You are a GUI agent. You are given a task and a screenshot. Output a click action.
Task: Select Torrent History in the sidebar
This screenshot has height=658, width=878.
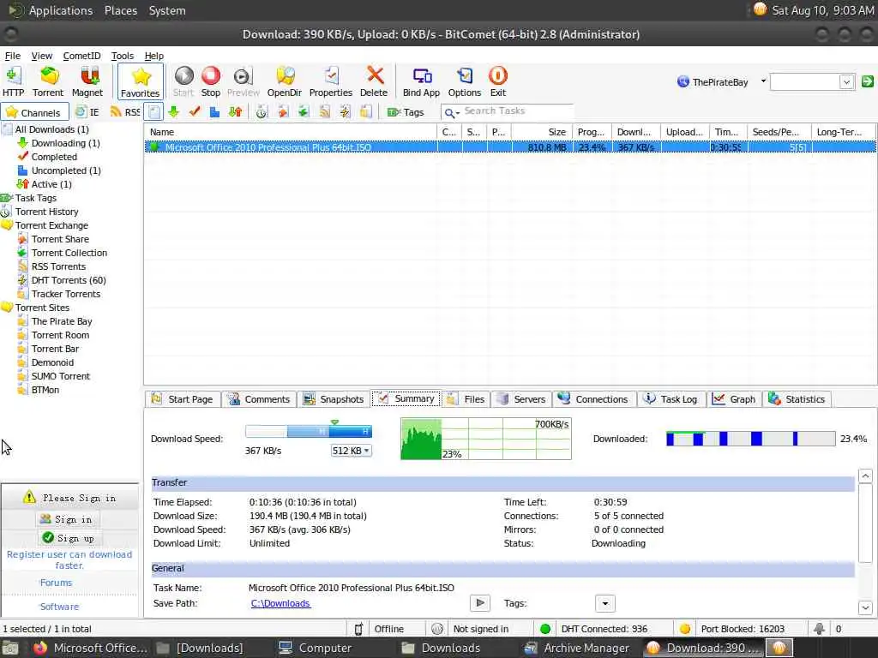coord(46,212)
